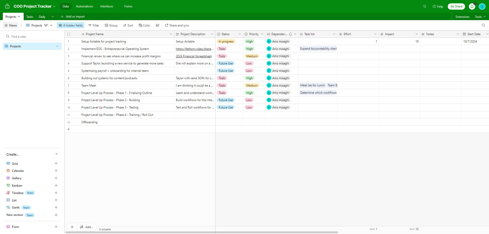
Task: Open the Tasks table tab
Action: click(x=30, y=17)
